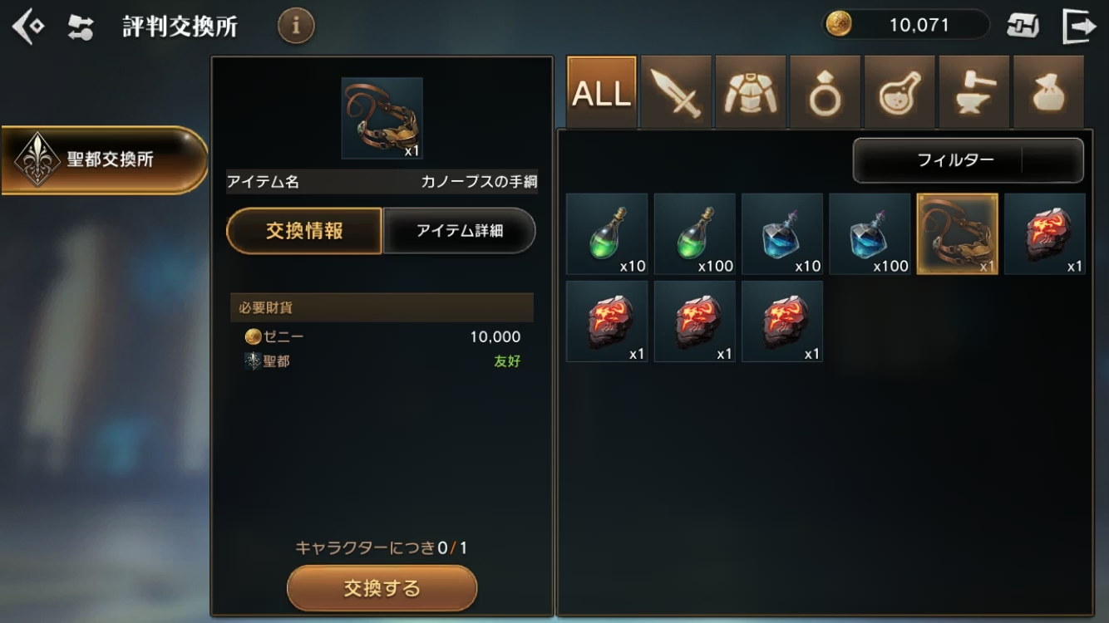Switch to アイテム詳細 tab

click(459, 231)
